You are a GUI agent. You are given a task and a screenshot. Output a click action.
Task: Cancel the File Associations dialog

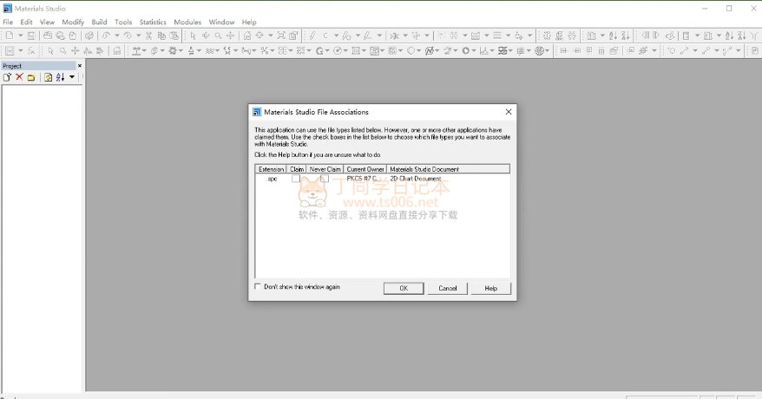pyautogui.click(x=447, y=288)
